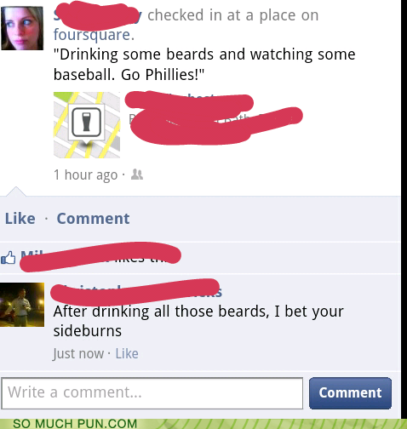
Task: Click the Just now timestamp
Action: click(78, 354)
